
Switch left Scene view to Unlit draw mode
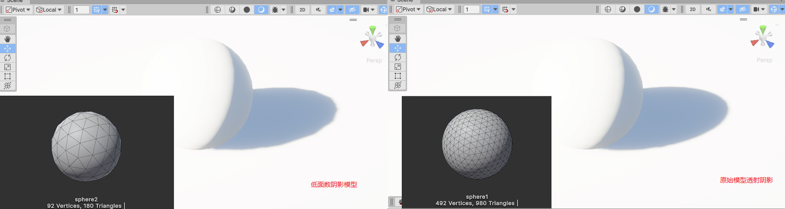(246, 9)
